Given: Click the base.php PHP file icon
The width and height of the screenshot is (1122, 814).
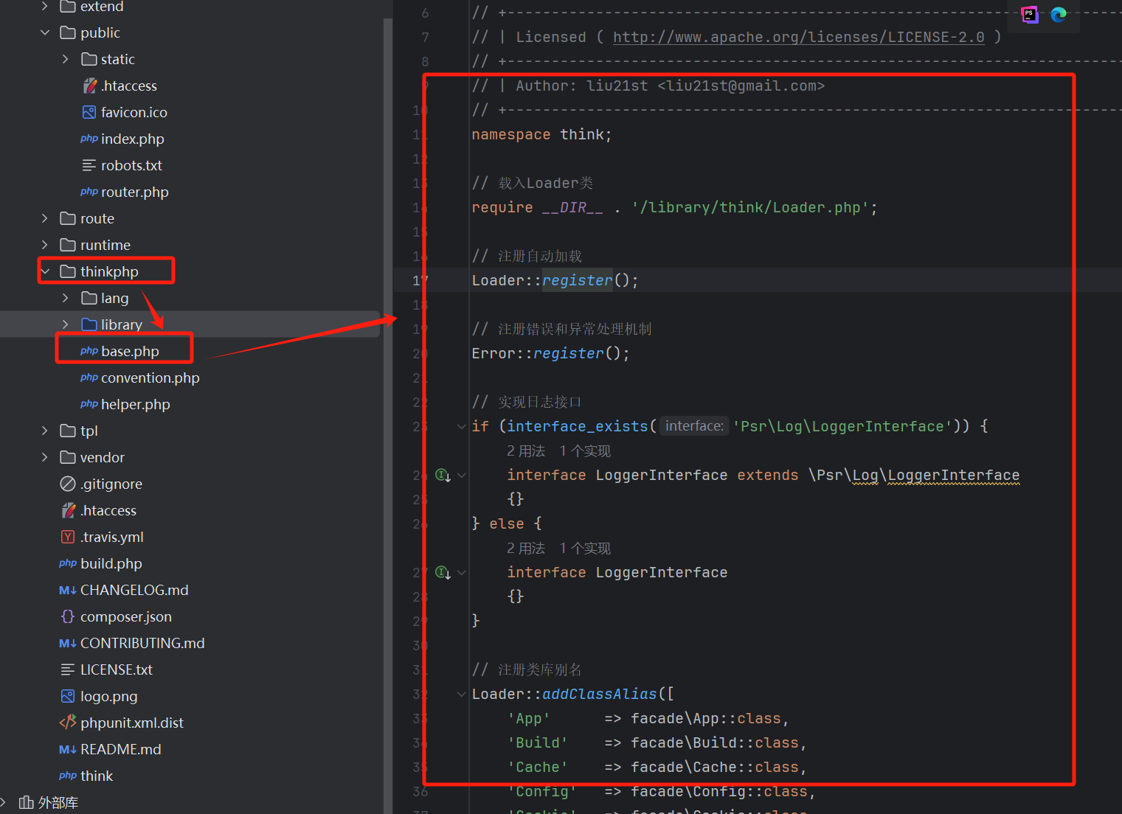Looking at the screenshot, I should pyautogui.click(x=89, y=351).
